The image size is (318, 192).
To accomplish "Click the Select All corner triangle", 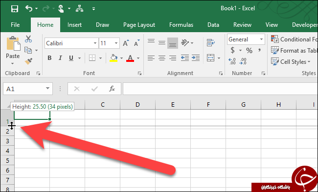I will tap(9, 106).
